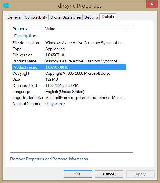This screenshot has height=183, width=160.
Task: Select the Language property row
Action: pos(69,92)
